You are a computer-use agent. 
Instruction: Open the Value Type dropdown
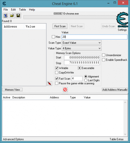[82, 48]
